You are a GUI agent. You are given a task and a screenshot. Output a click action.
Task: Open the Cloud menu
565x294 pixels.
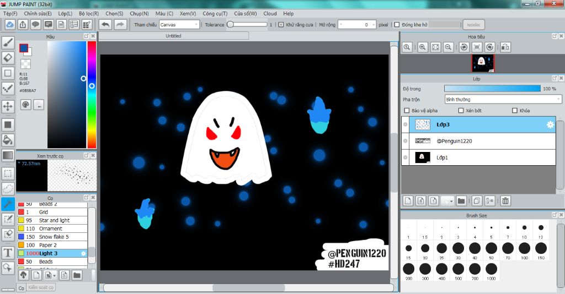[x=270, y=13]
